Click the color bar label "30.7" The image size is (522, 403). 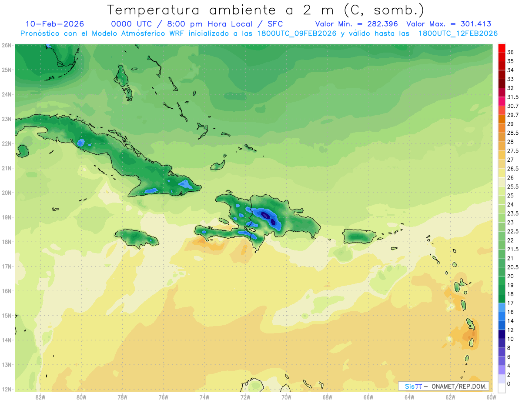click(512, 106)
